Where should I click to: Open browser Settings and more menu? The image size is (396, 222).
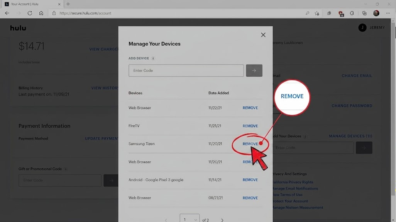coord(388,13)
